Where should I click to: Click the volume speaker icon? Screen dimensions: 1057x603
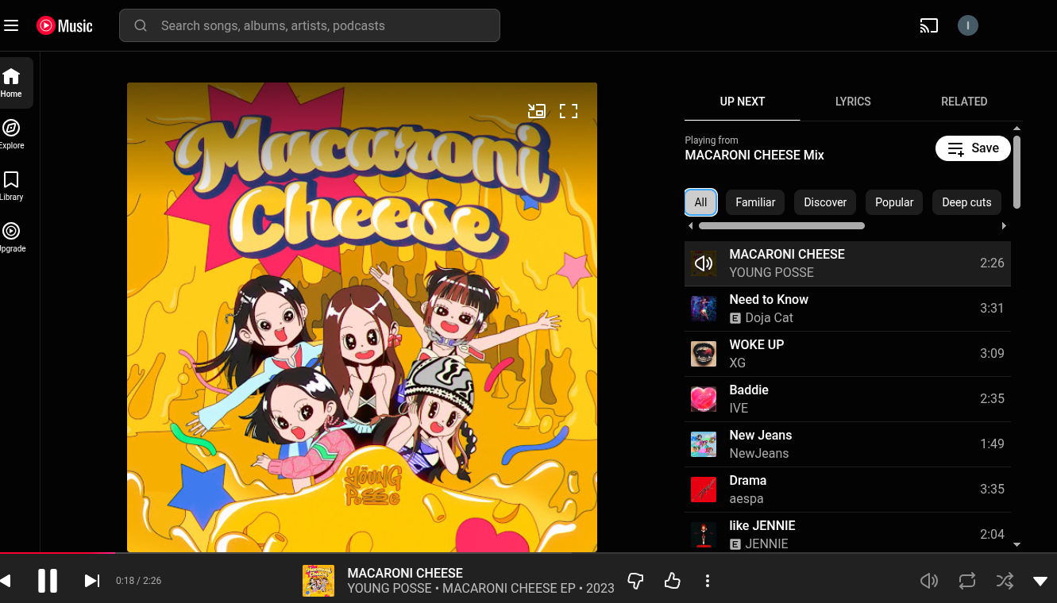pos(929,581)
